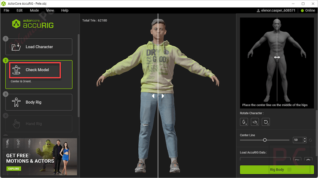Decrease the Center Line value with down arrow
The image size is (318, 178).
pyautogui.click(x=304, y=142)
